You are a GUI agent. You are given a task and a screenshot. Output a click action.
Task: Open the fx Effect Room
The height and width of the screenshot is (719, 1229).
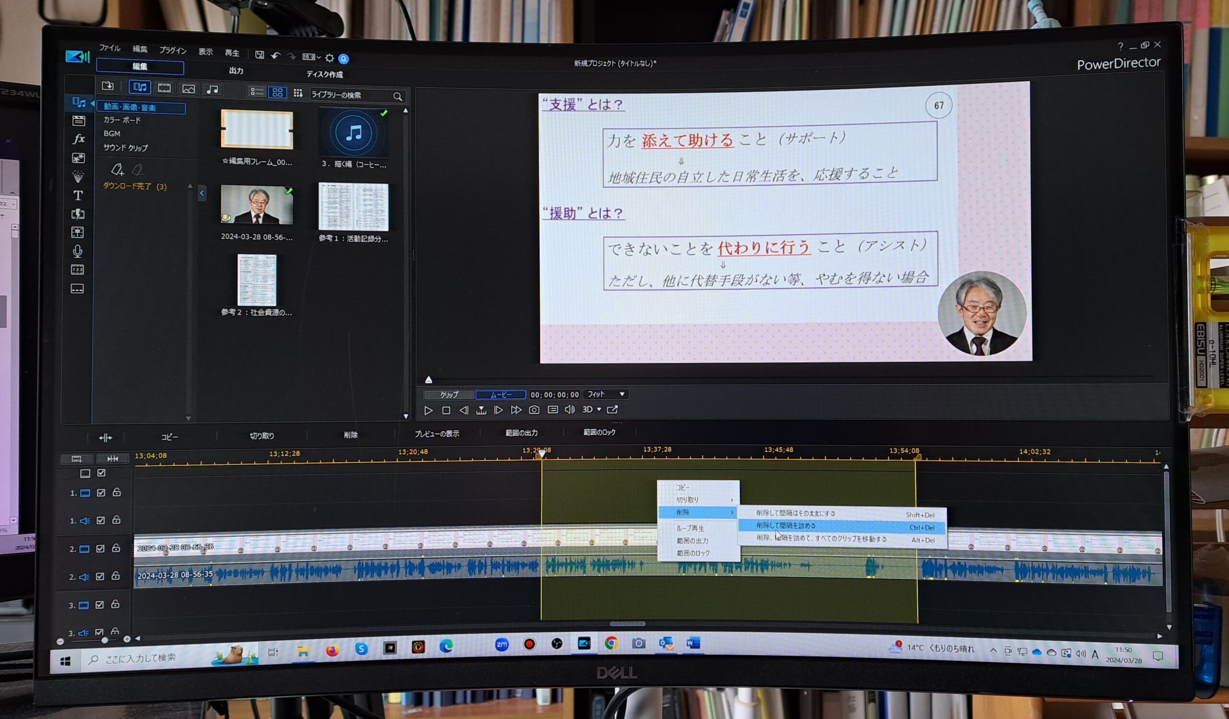pyautogui.click(x=79, y=139)
